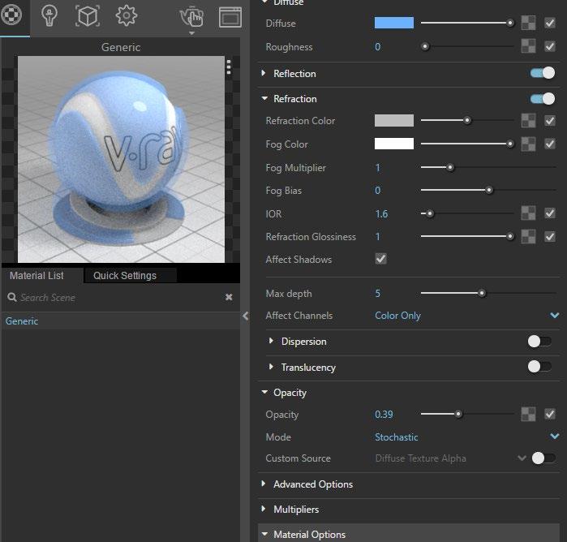
Task: Open the Affect Channels dropdown
Action: tap(466, 316)
